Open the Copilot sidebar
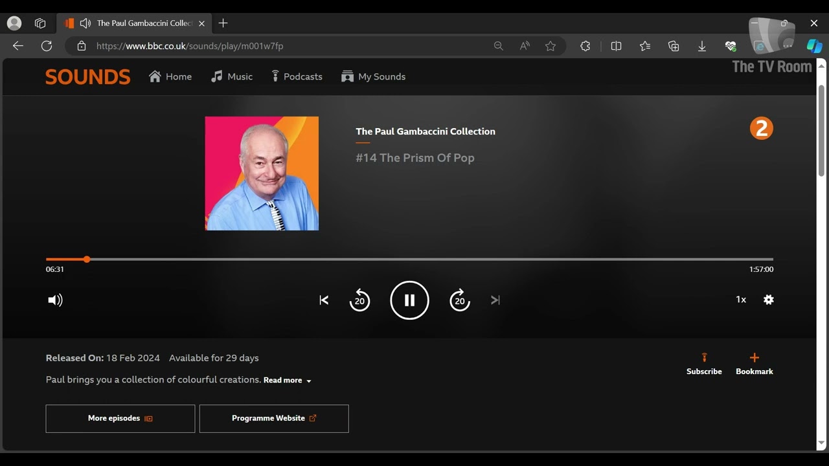 click(814, 46)
